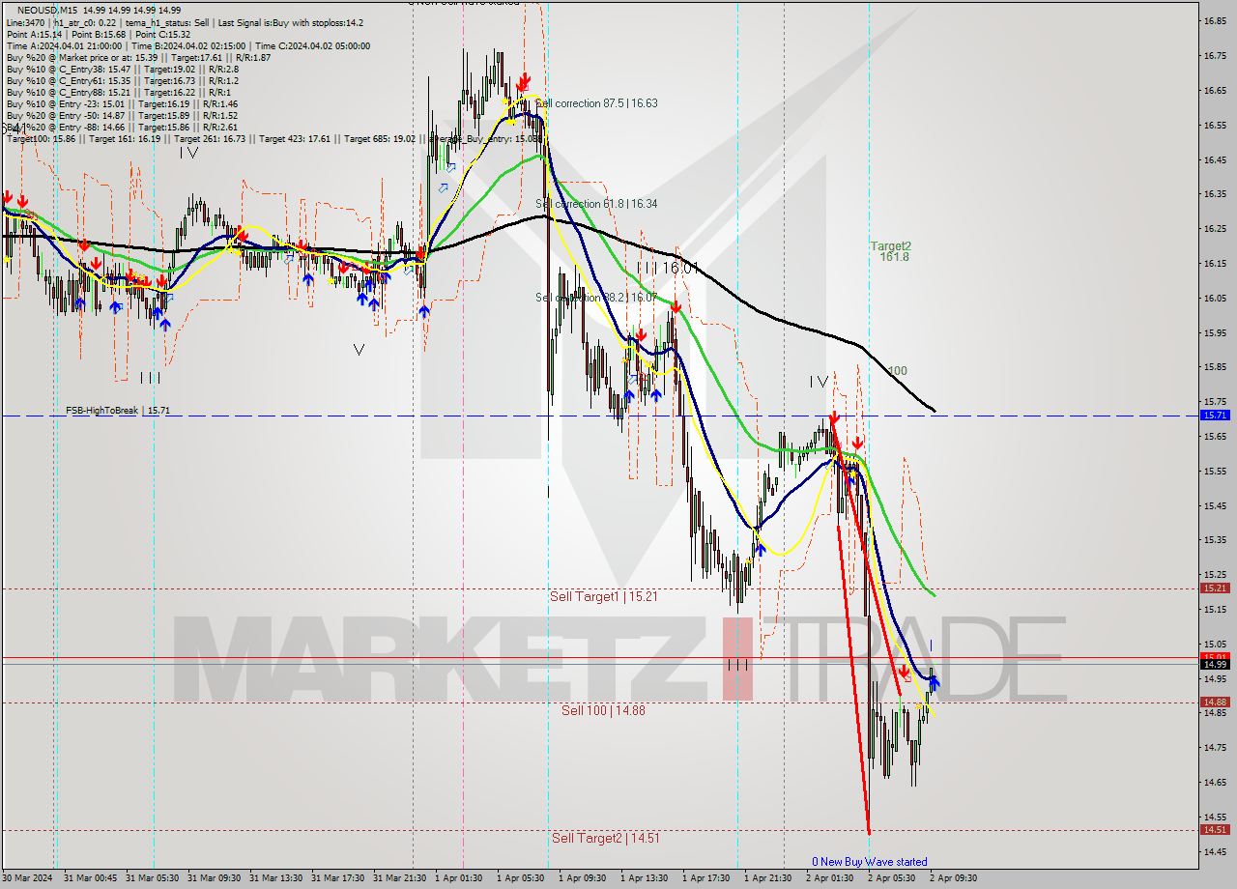
Task: Click the '1 Apr 09:30' time label
Action: pyautogui.click(x=583, y=878)
